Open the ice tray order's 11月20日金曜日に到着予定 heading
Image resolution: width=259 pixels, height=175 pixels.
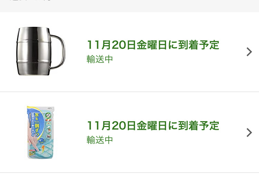click(x=153, y=126)
